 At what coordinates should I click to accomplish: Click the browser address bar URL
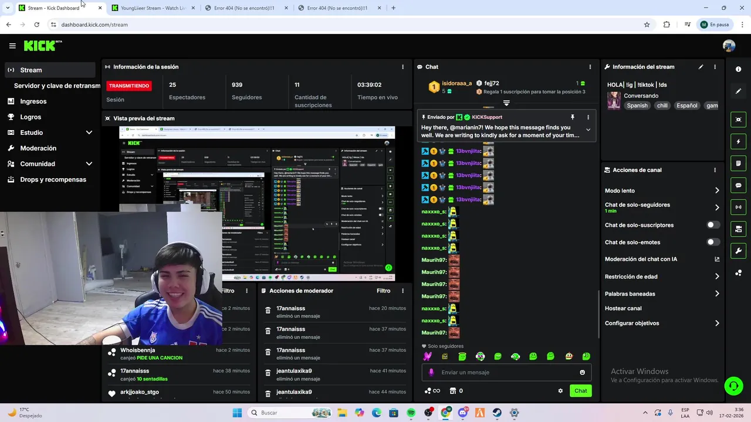[94, 25]
